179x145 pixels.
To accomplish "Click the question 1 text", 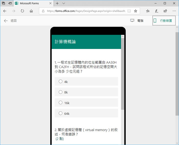I will 86,67.
